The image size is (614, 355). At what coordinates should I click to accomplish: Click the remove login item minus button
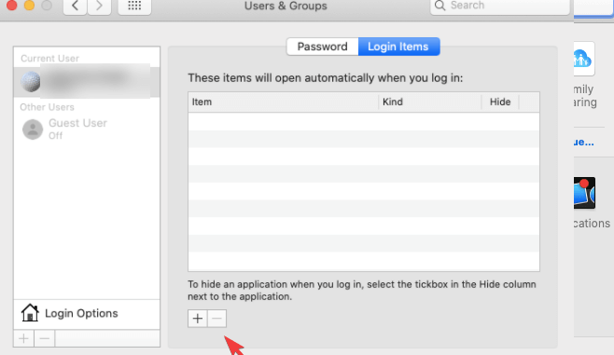(x=216, y=319)
